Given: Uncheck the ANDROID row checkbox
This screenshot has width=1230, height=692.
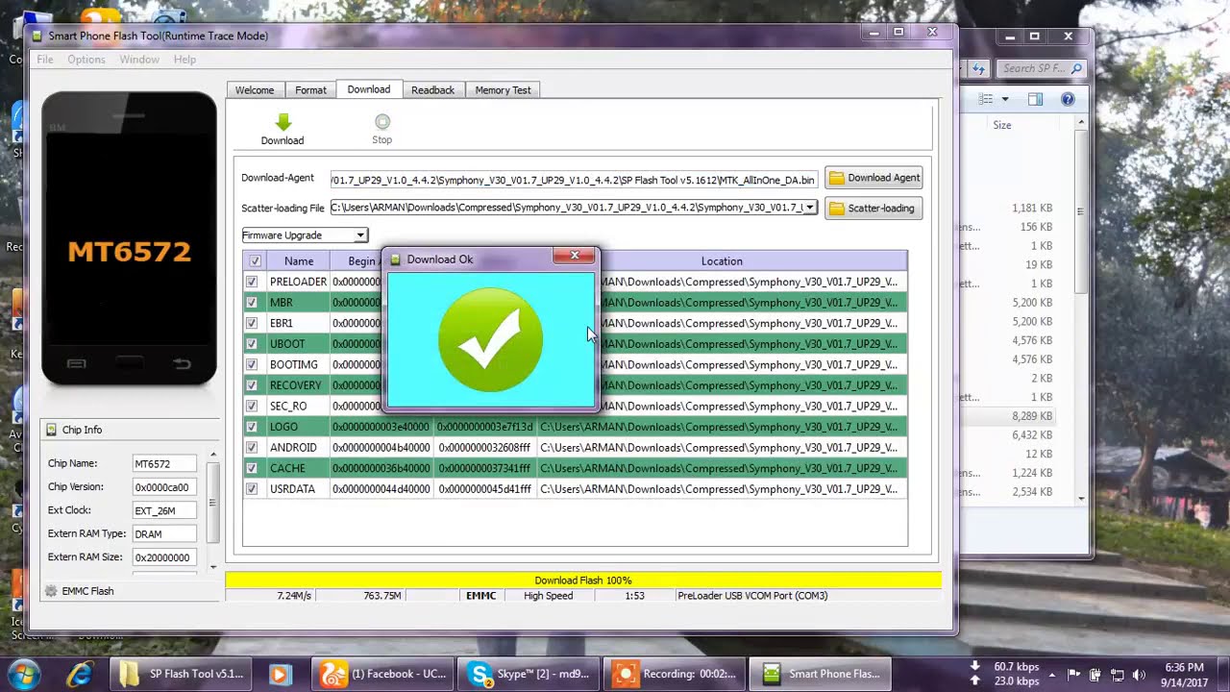Looking at the screenshot, I should pos(252,448).
